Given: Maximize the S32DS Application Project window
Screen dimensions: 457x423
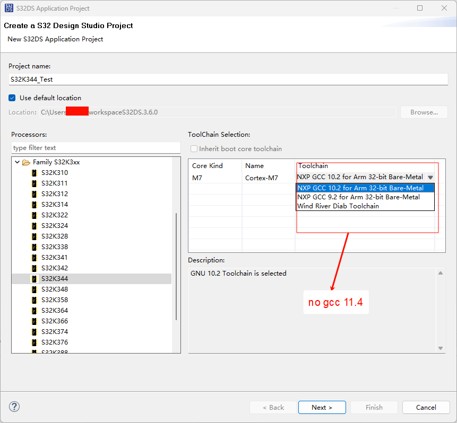Looking at the screenshot, I should point(420,8).
